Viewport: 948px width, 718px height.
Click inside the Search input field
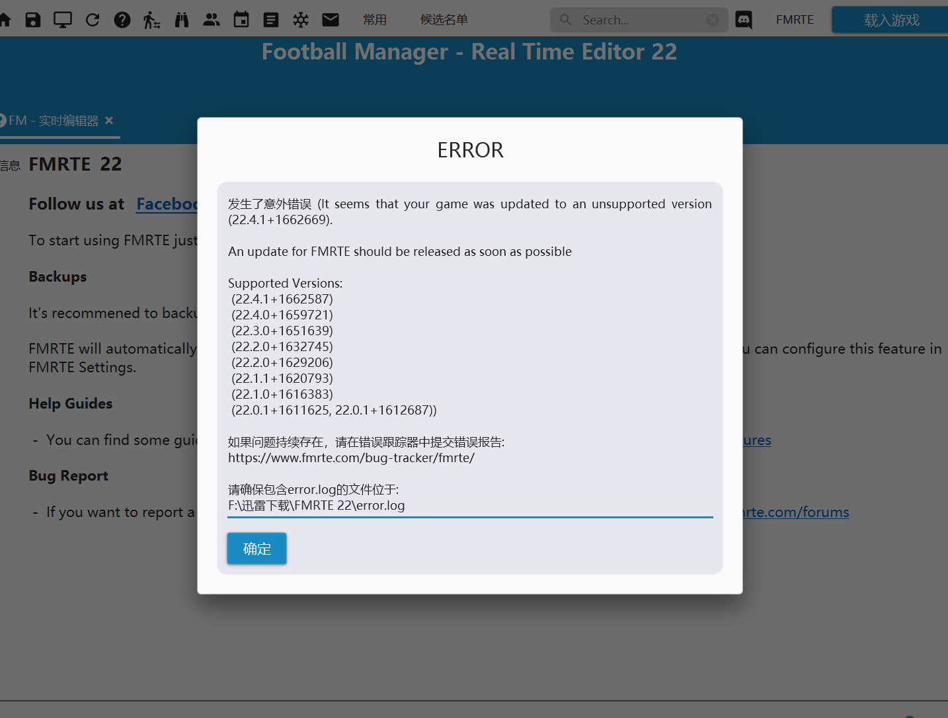[x=635, y=20]
